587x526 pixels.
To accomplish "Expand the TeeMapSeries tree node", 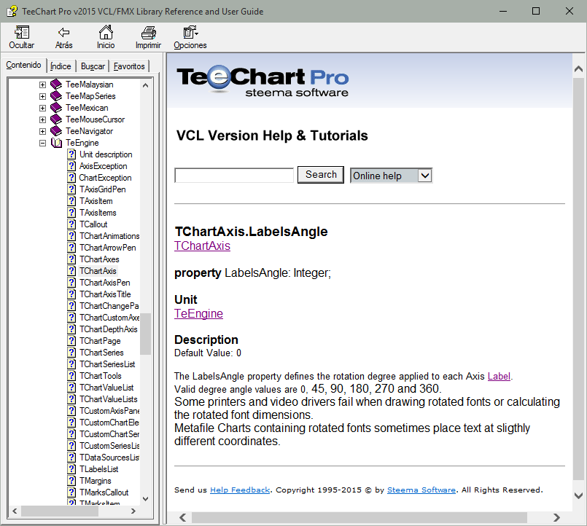I will pyautogui.click(x=43, y=96).
